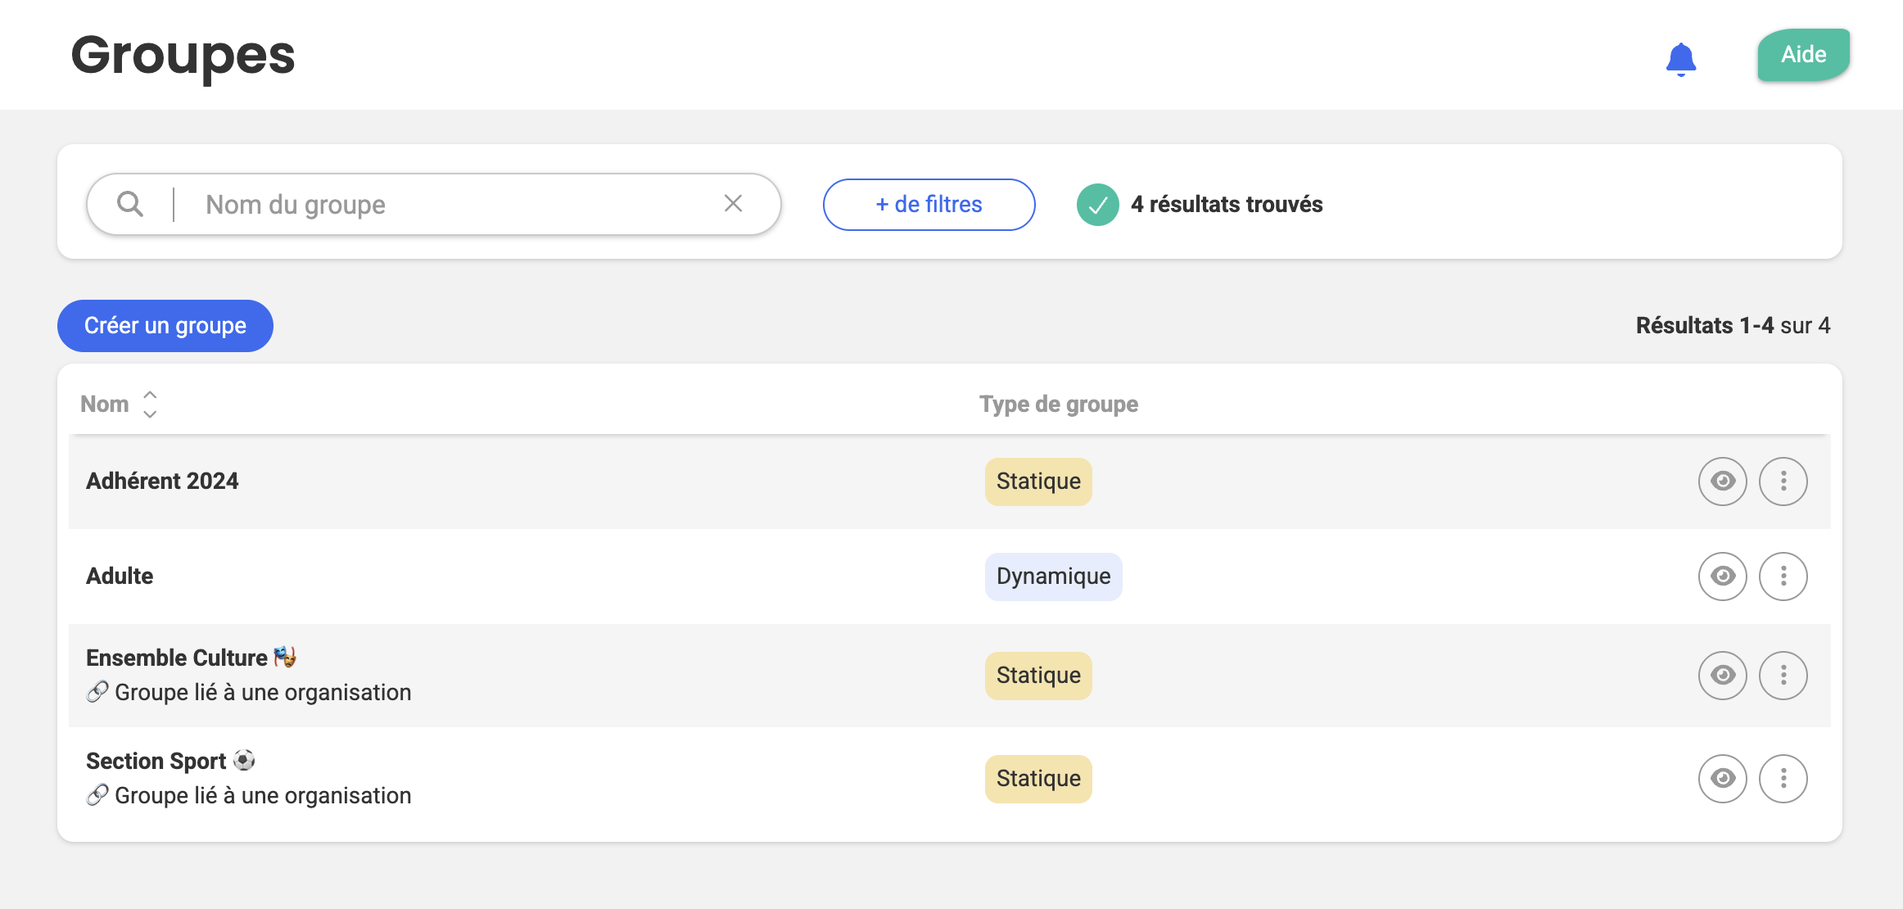Click the Créer un groupe button
Image resolution: width=1903 pixels, height=909 pixels.
click(165, 326)
